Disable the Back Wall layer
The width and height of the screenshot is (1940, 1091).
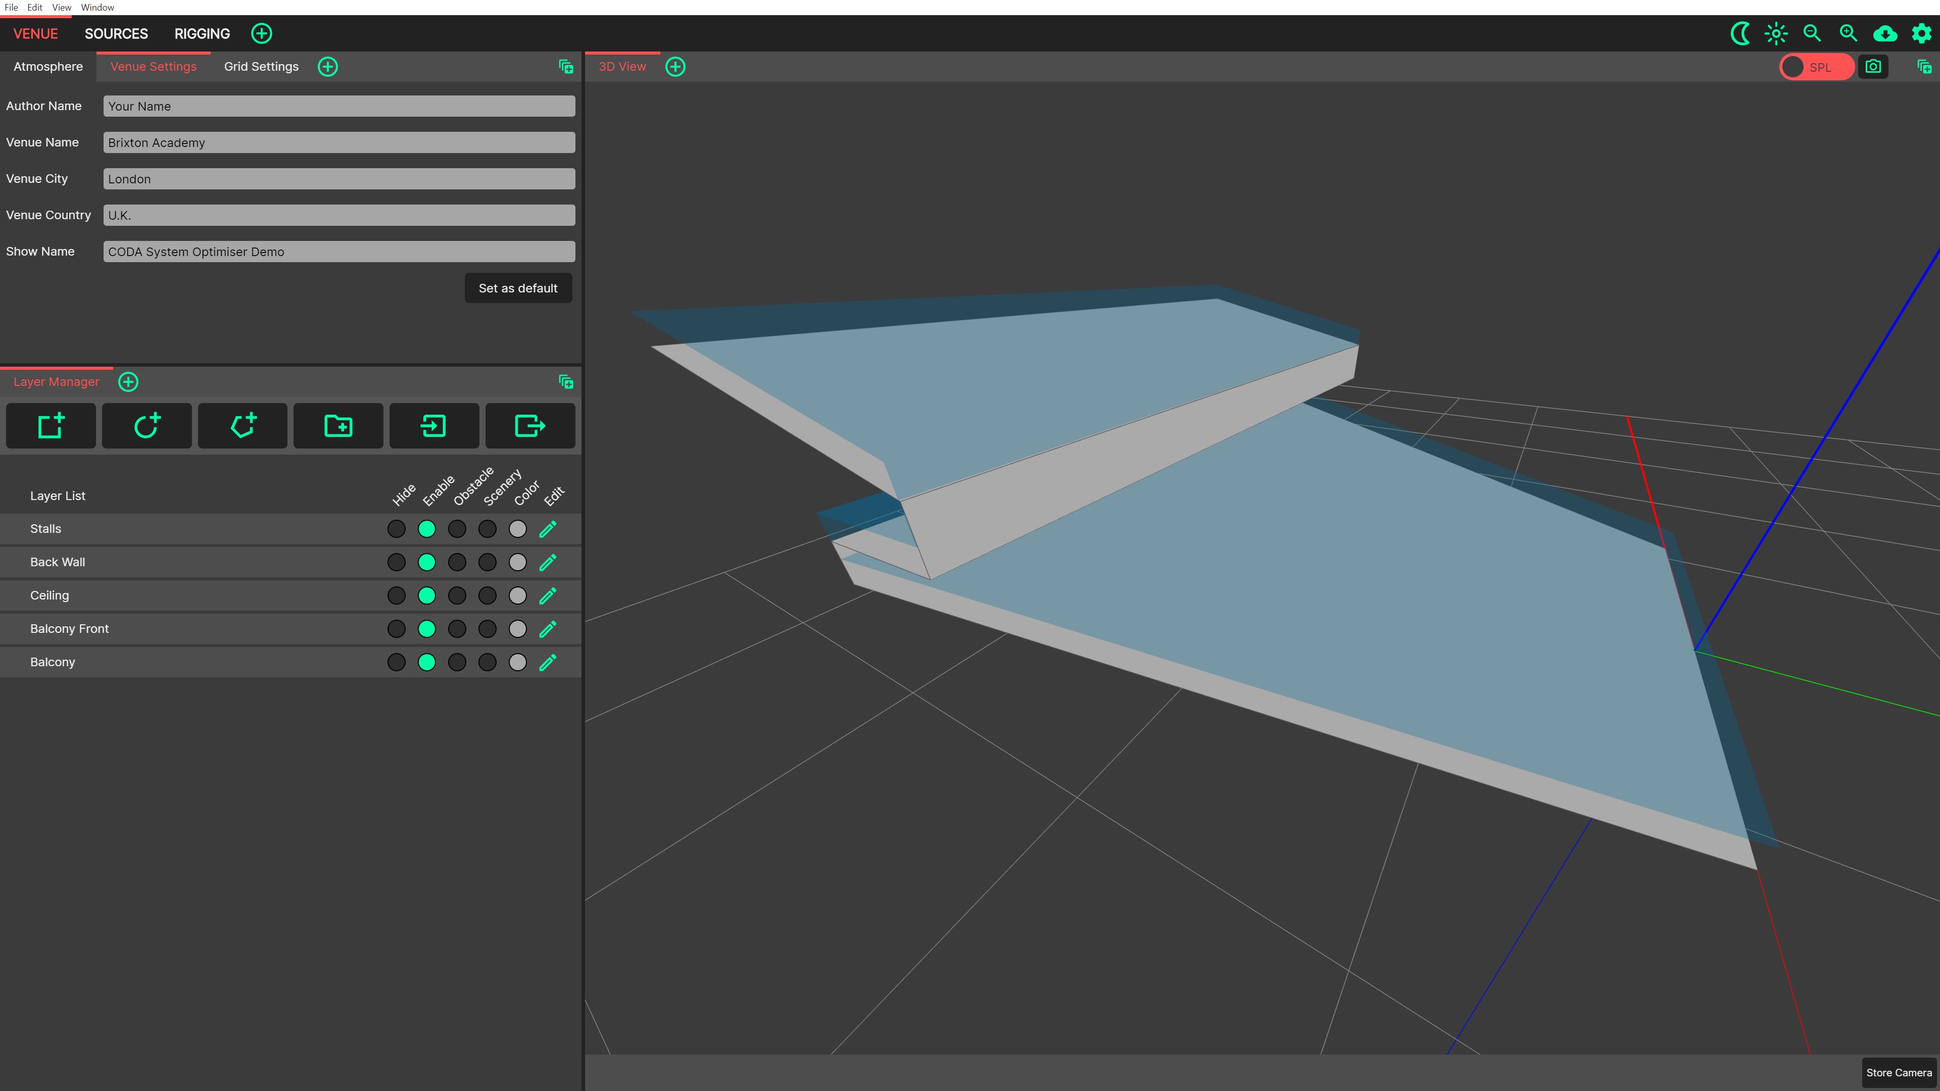(x=426, y=563)
